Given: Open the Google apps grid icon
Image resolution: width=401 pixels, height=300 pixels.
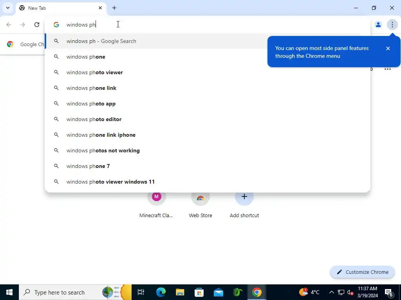Looking at the screenshot, I should pos(388,69).
